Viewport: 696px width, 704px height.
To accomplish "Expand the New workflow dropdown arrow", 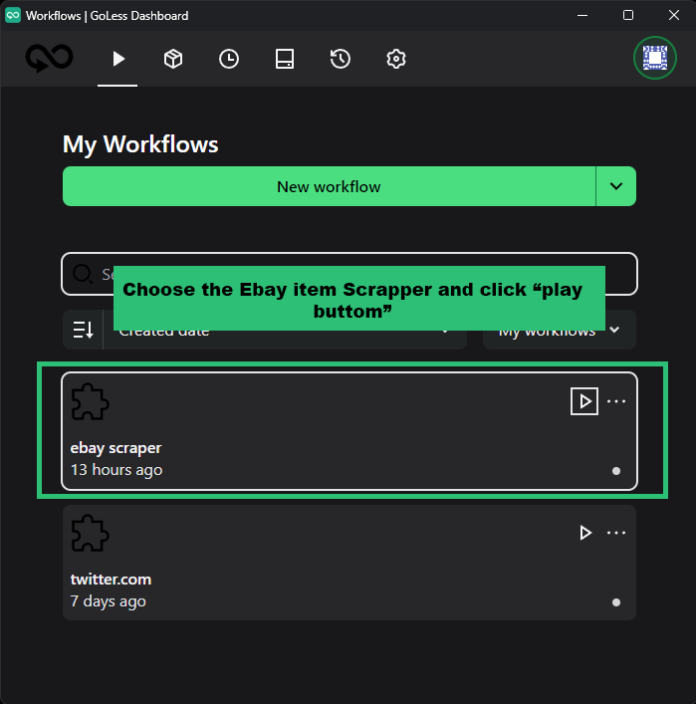I will [616, 186].
